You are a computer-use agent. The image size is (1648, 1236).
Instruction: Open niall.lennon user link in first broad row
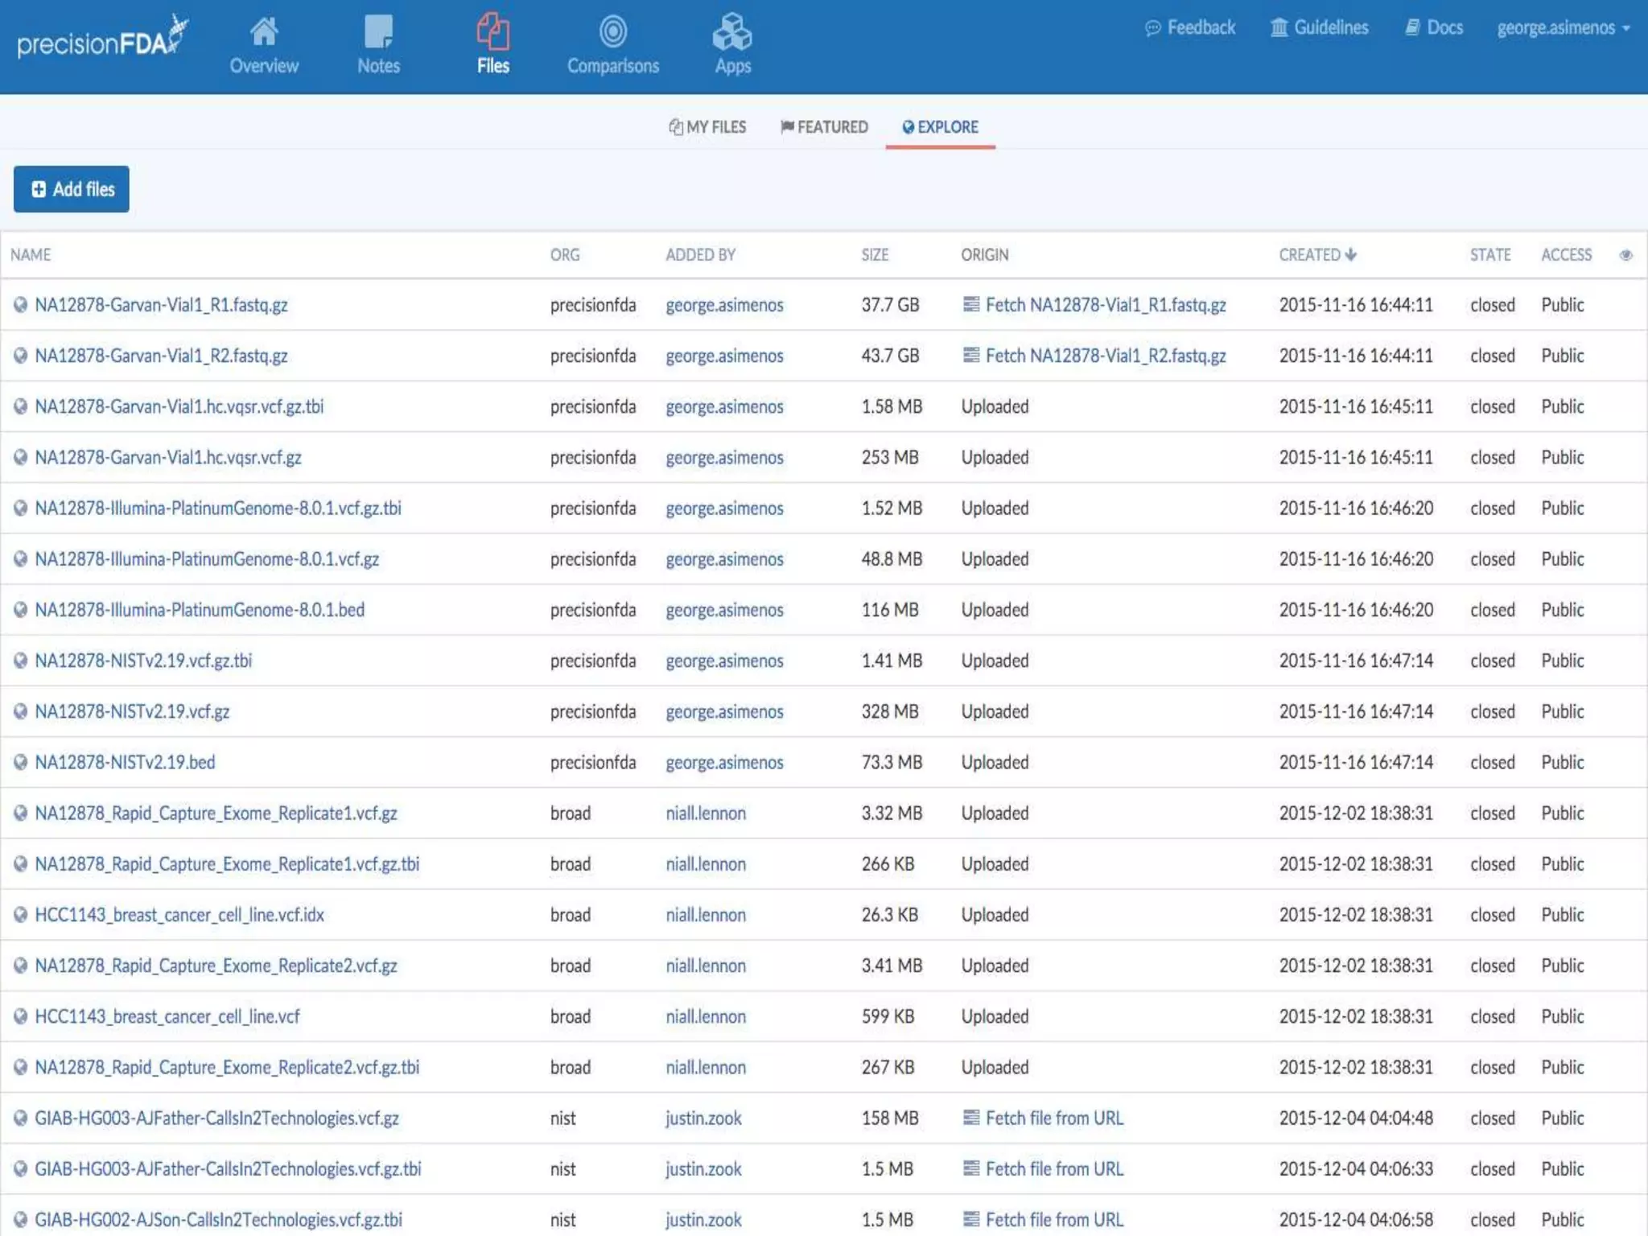pos(705,814)
